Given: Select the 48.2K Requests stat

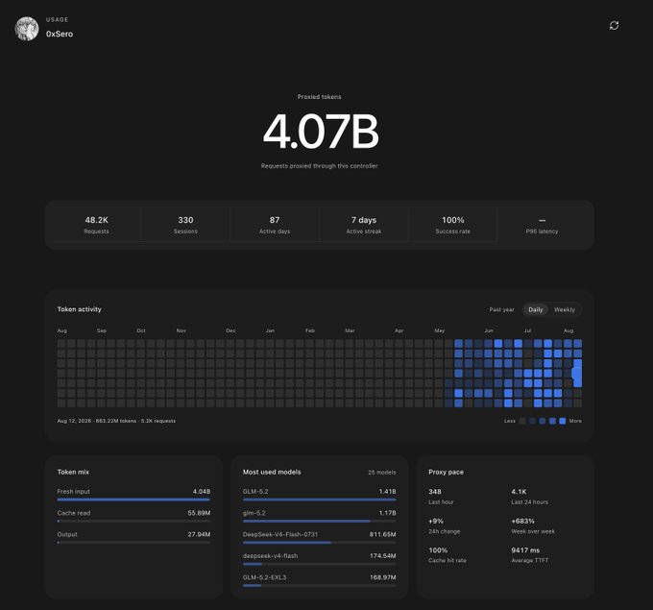Looking at the screenshot, I should point(96,225).
